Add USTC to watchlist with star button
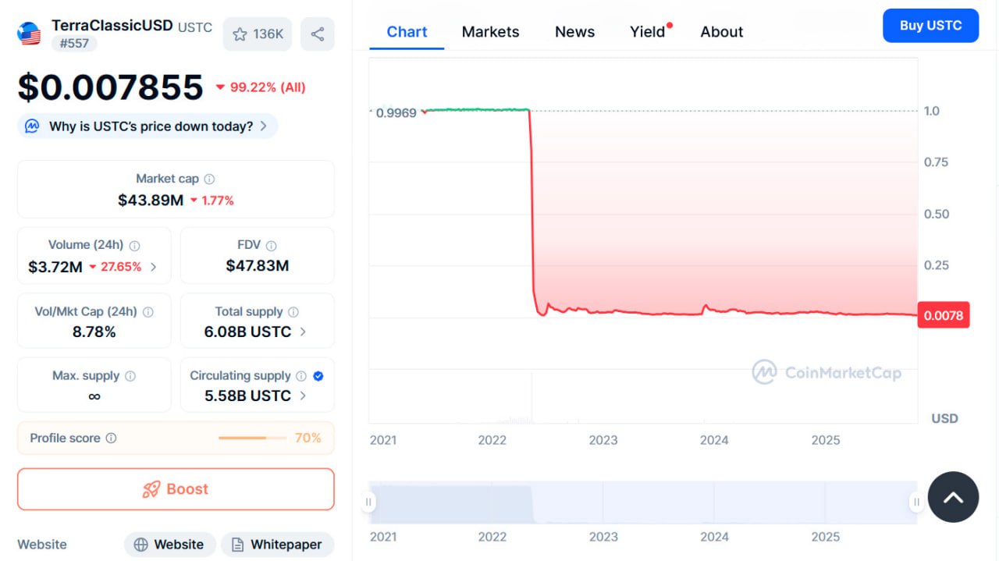Screen dimensions: 999x561 (258, 34)
